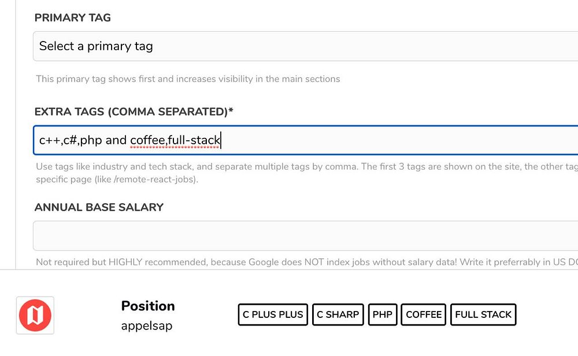The image size is (578, 356).
Task: Click the FULL STACK tag badge
Action: (483, 314)
